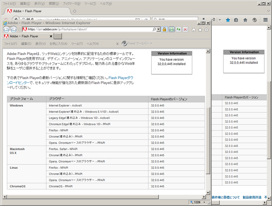Open IE ヘルプ(H) menu

pos(93,44)
